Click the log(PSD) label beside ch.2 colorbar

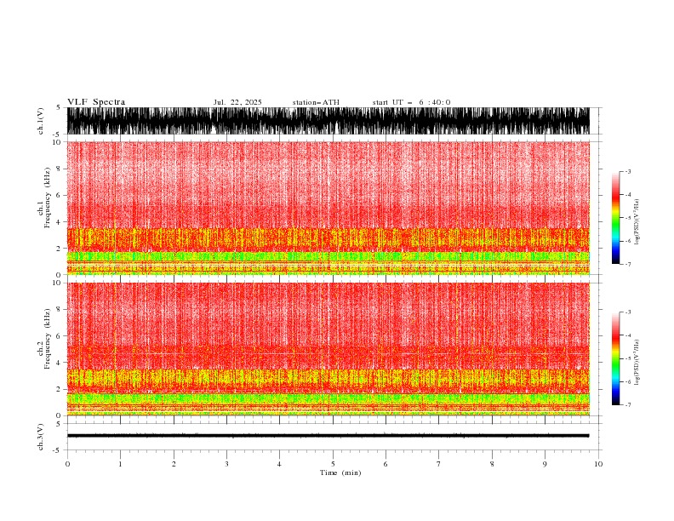pos(637,363)
